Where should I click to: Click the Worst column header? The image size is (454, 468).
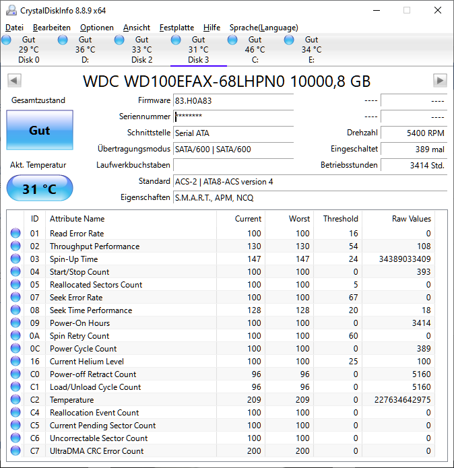point(289,219)
